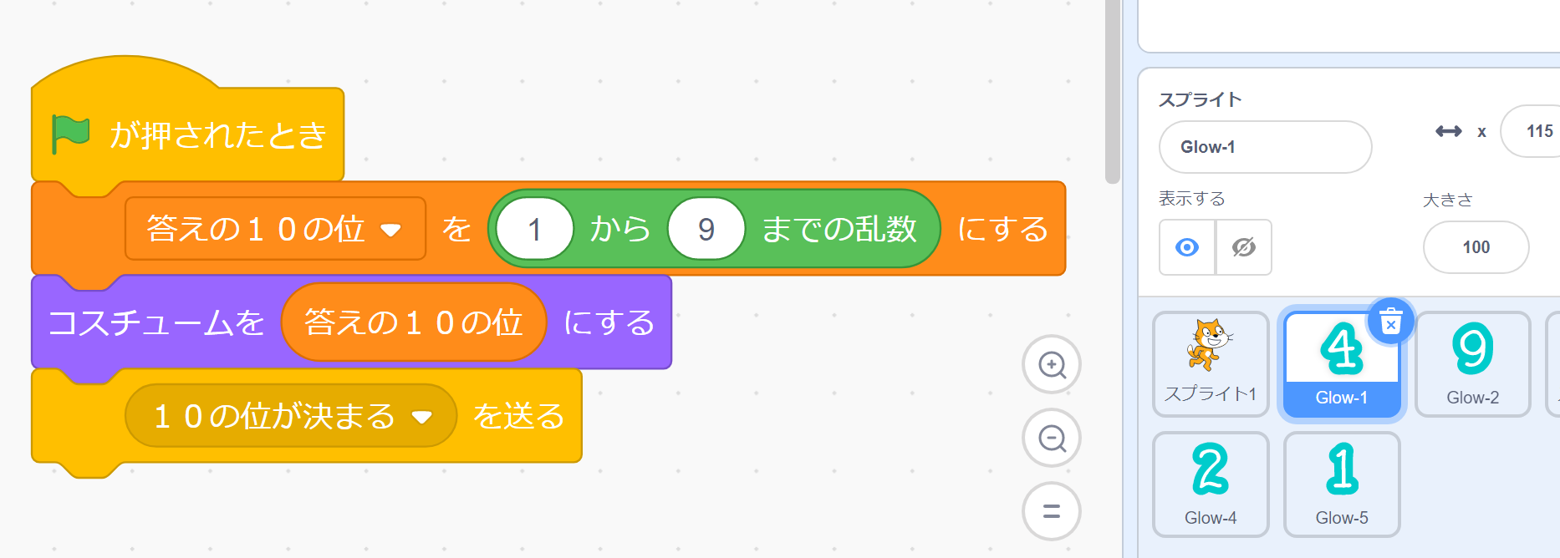Click the zoom in magnifier button

tap(1052, 365)
